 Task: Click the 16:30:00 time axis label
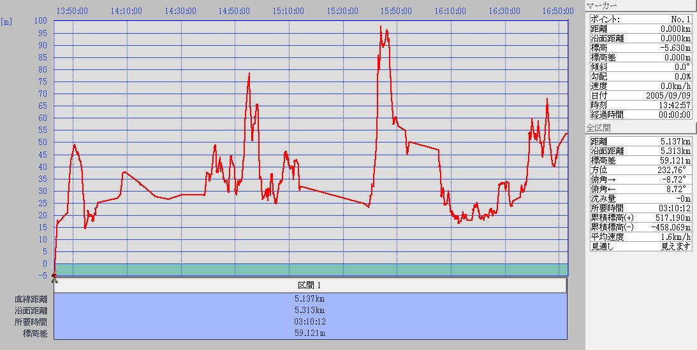[504, 11]
